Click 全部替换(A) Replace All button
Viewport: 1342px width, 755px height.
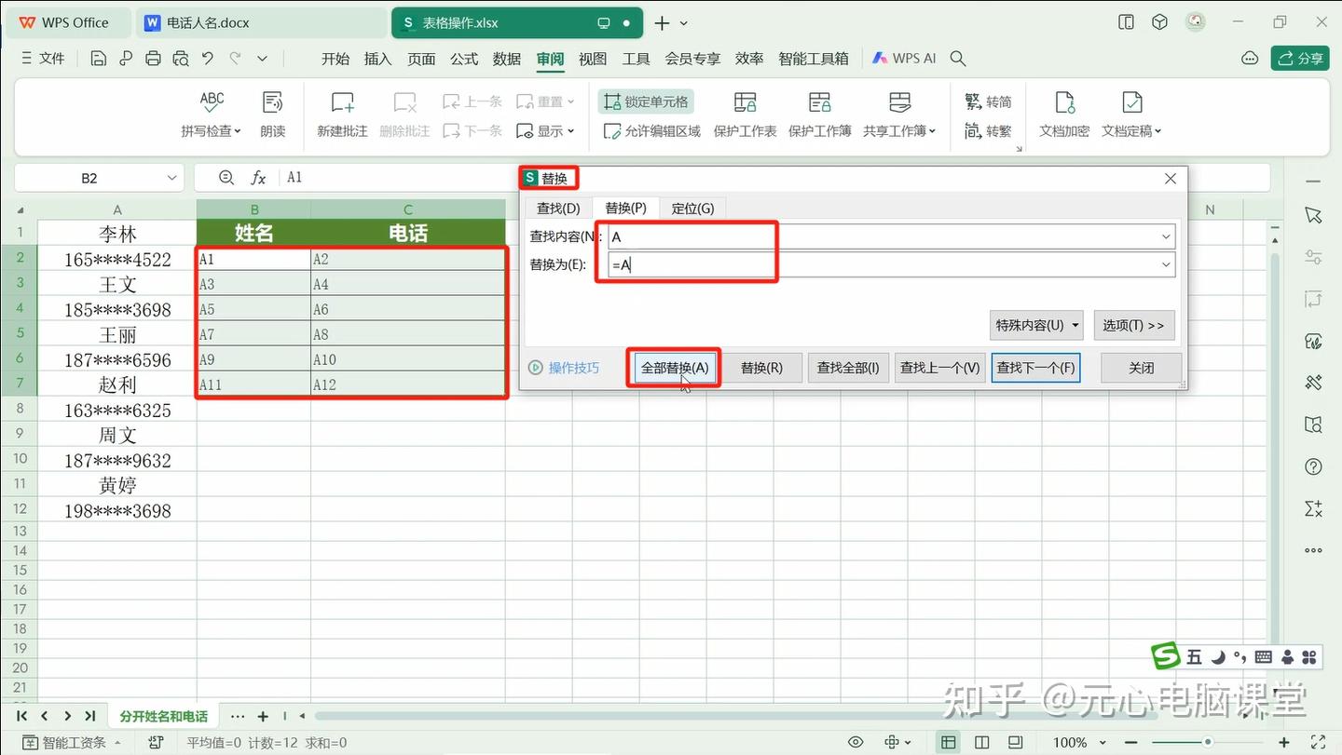click(675, 368)
